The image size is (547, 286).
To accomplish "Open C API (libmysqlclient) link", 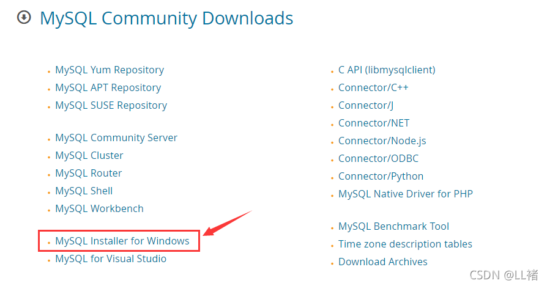I will [387, 70].
